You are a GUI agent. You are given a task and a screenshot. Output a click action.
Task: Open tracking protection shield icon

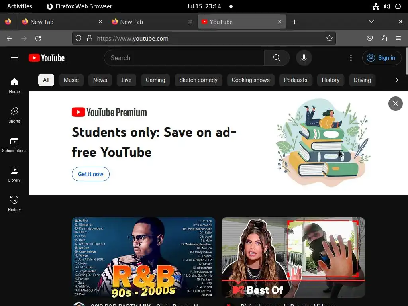[78, 39]
